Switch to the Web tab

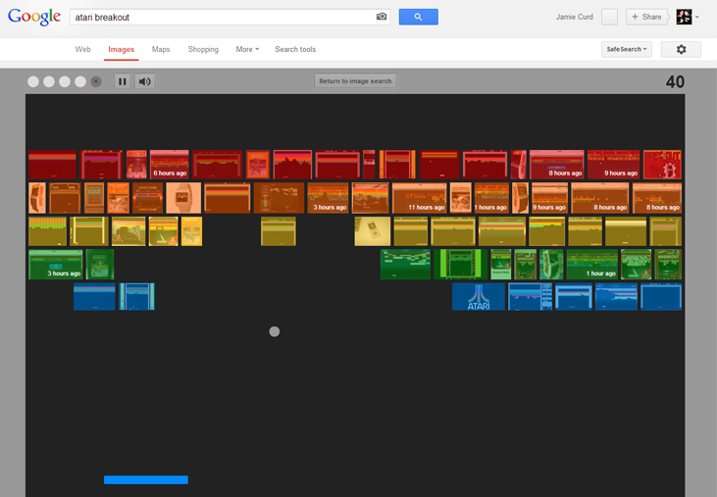tap(83, 49)
